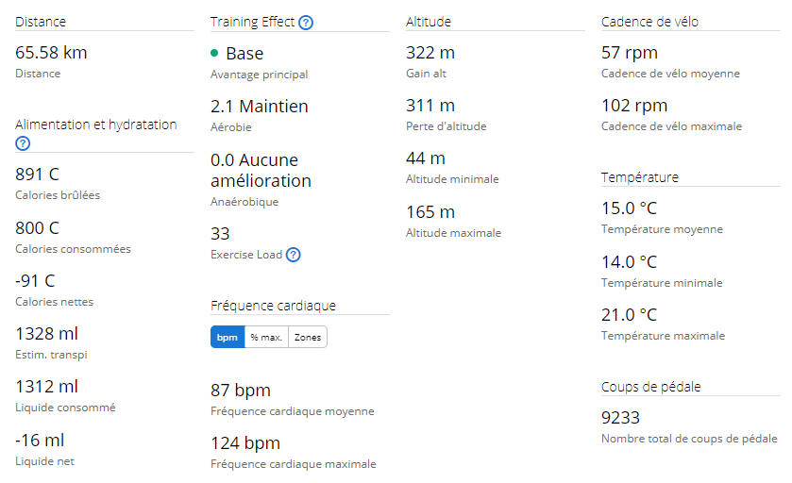The width and height of the screenshot is (792, 483).
Task: Select bpm heart rate view
Action: pyautogui.click(x=227, y=337)
